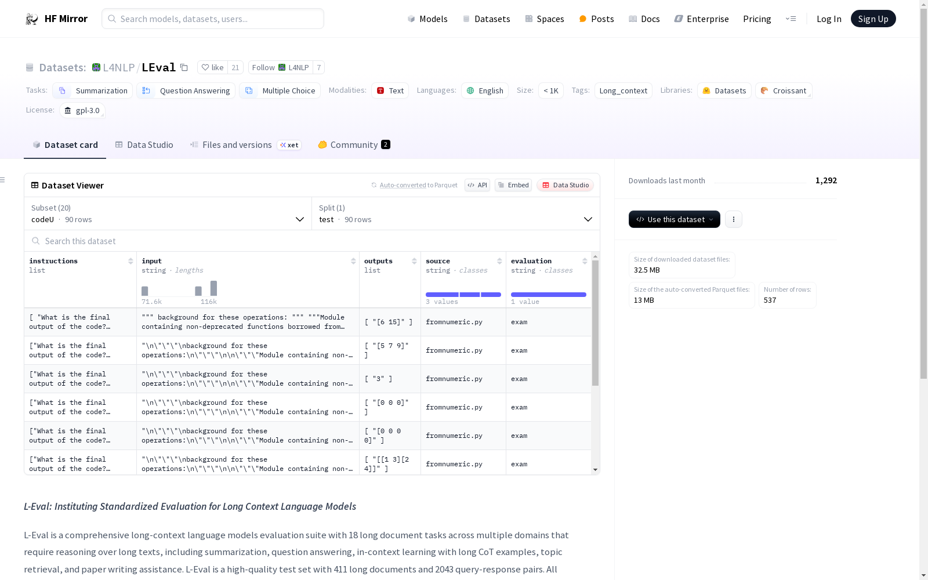The width and height of the screenshot is (928, 580).
Task: Switch to the Data Studio tab
Action: coord(144,145)
